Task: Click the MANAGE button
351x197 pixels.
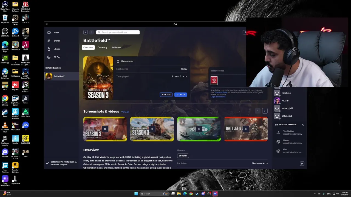Action: point(166,95)
